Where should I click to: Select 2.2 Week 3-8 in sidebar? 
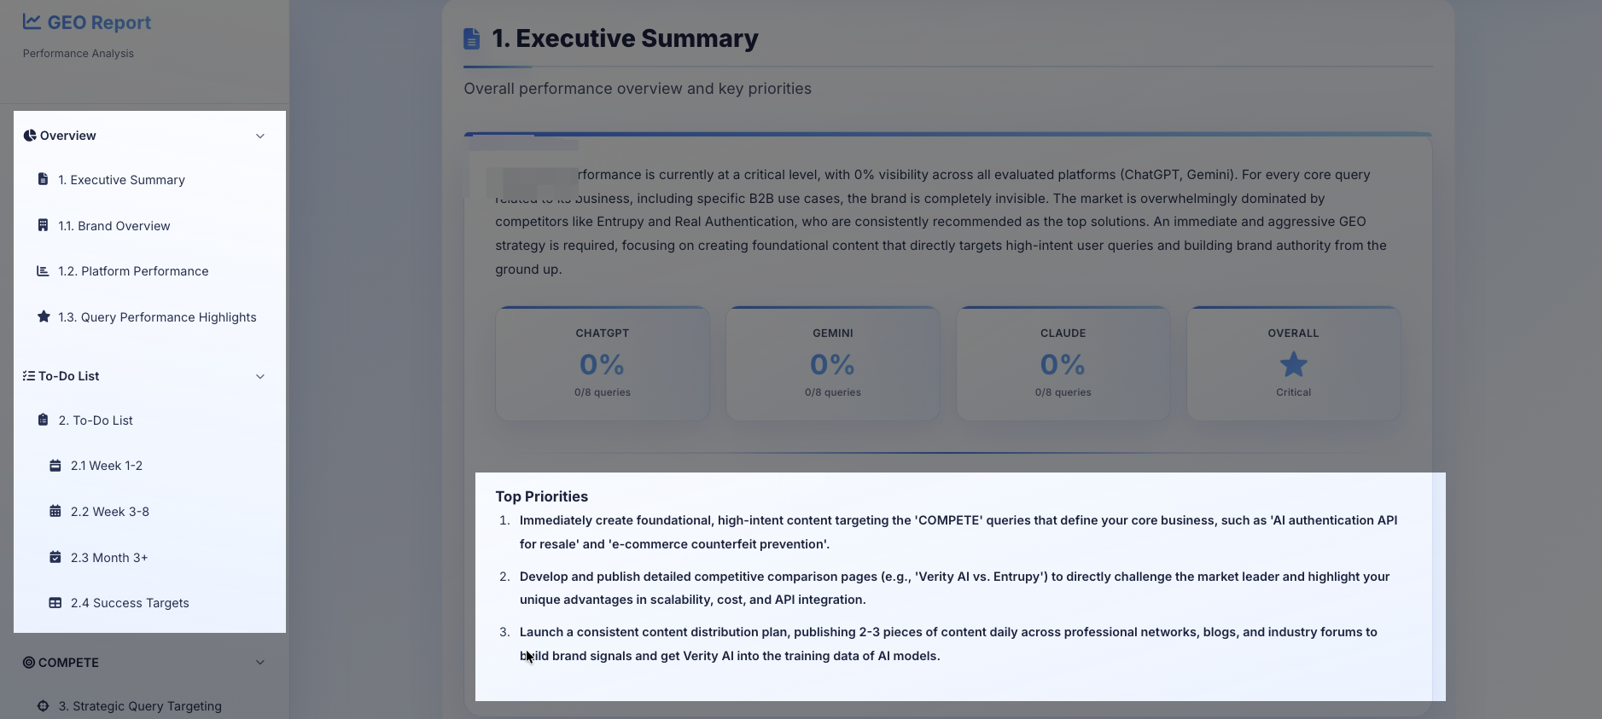[110, 511]
